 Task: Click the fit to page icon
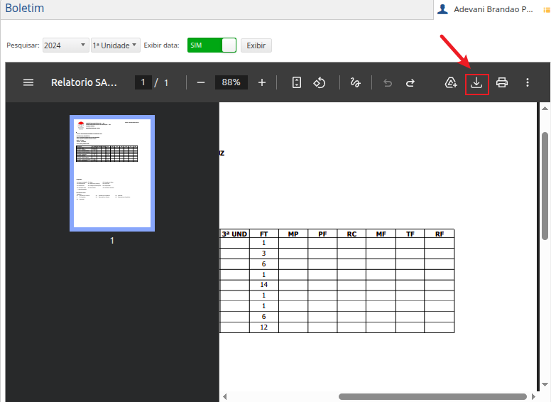pyautogui.click(x=297, y=82)
